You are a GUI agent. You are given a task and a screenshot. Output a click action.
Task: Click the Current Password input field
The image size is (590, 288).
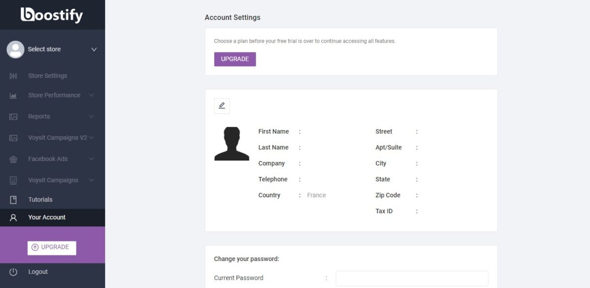[x=411, y=278]
